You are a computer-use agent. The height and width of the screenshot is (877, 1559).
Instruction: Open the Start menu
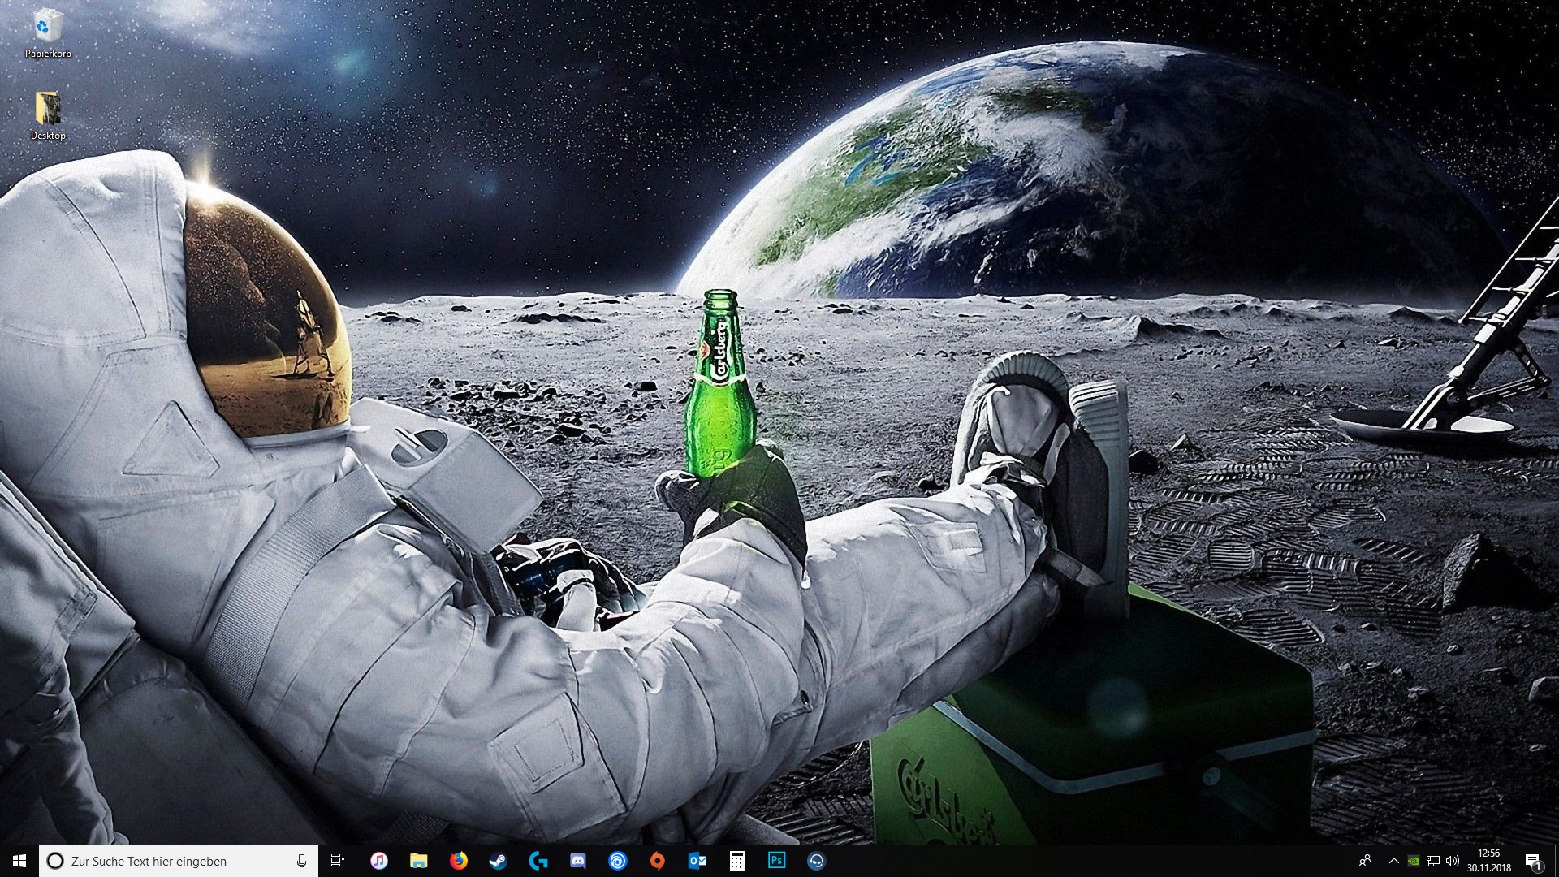pos(18,861)
